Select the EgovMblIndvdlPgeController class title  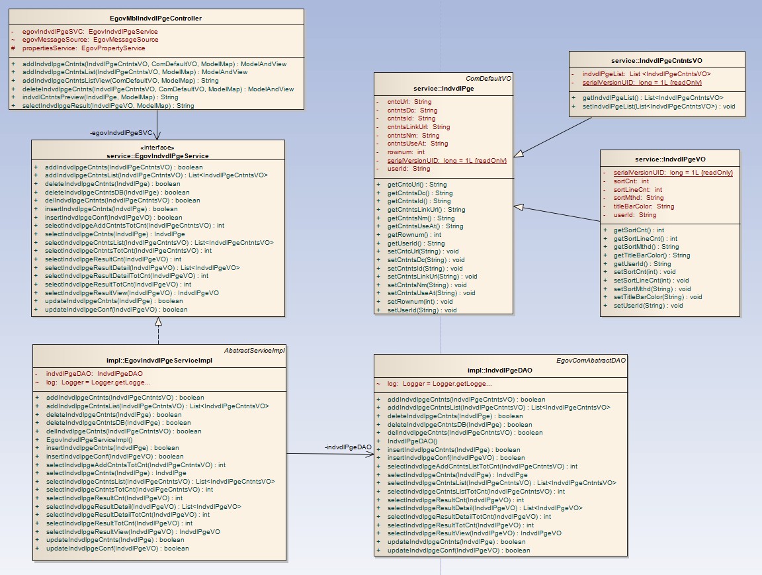[x=157, y=19]
